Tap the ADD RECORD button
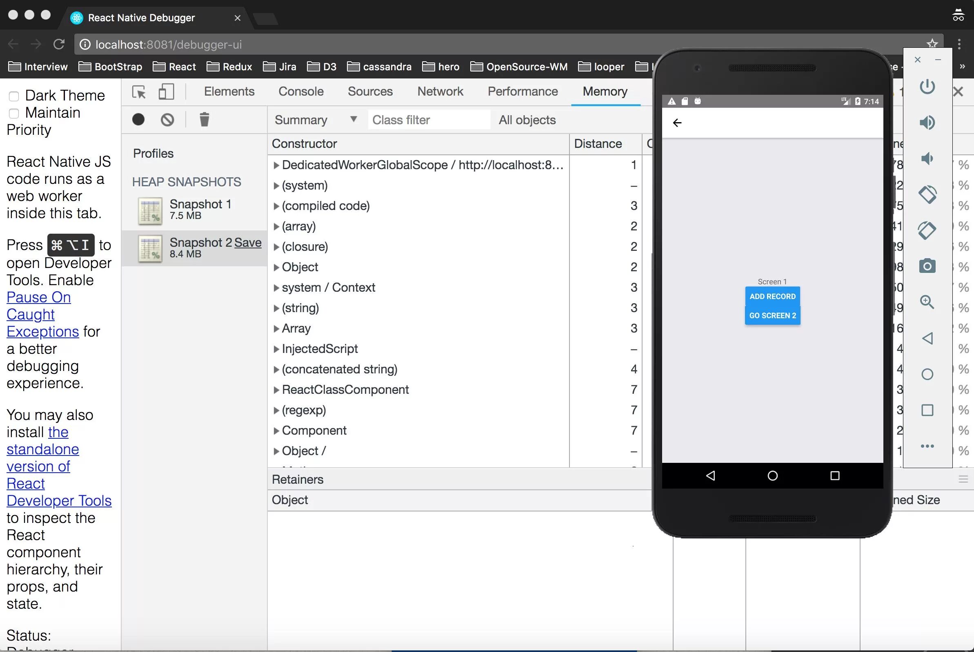 [772, 297]
